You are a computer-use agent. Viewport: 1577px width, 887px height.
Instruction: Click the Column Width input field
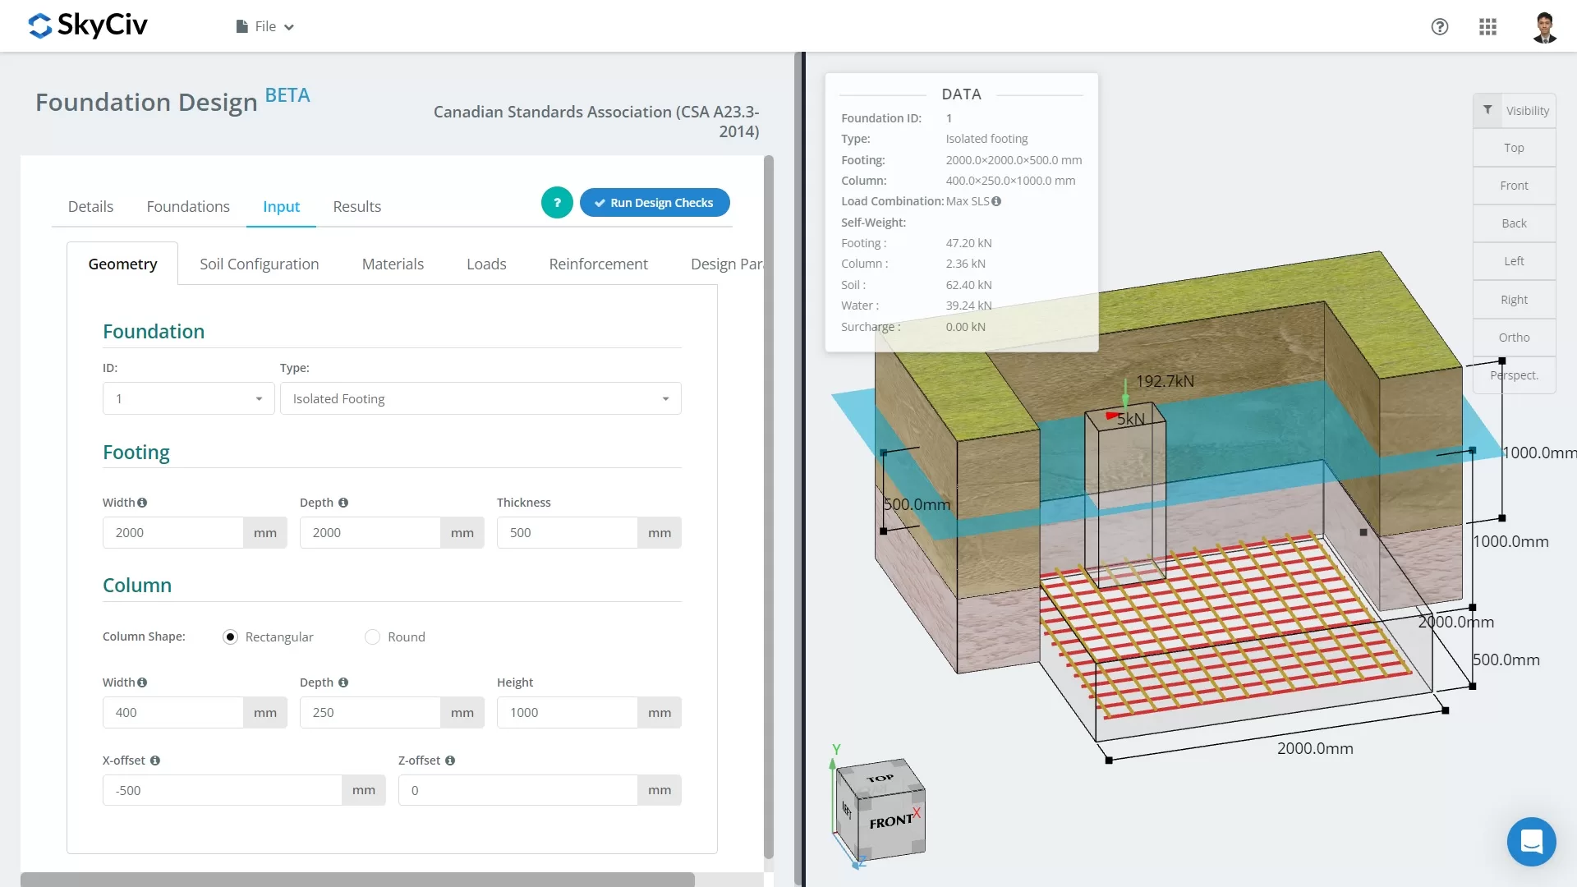(x=173, y=713)
